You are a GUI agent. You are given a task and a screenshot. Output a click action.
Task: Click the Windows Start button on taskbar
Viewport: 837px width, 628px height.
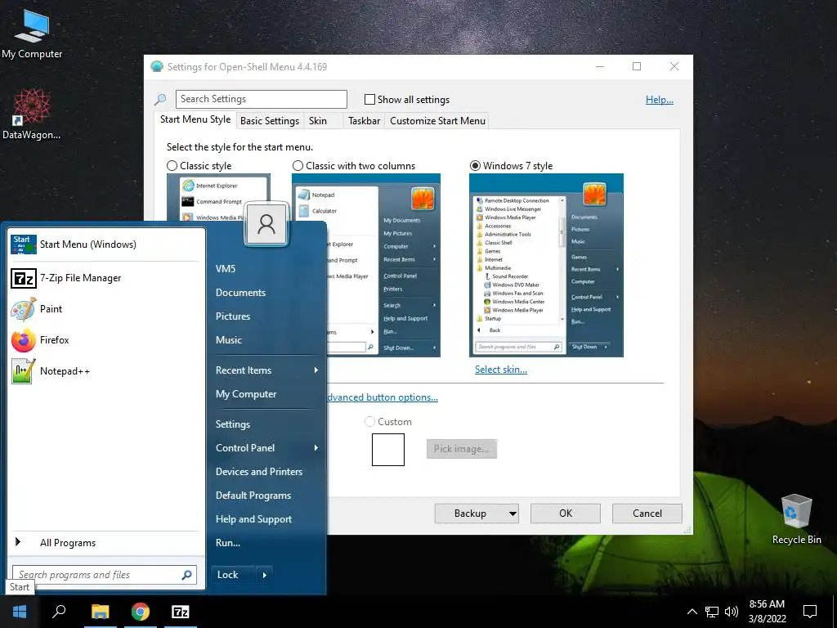[20, 612]
